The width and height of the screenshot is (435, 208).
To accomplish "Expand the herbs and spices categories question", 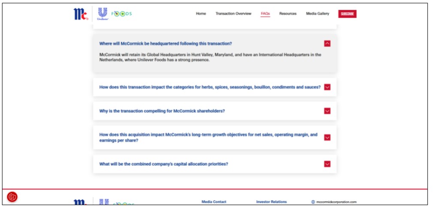I will [x=327, y=87].
